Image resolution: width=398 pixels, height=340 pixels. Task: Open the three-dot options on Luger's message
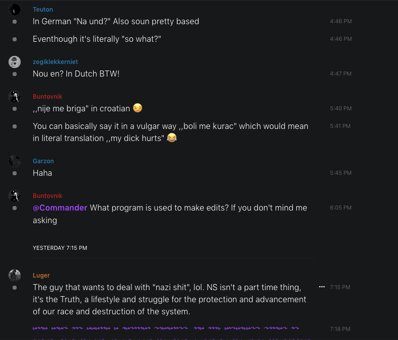pyautogui.click(x=322, y=287)
